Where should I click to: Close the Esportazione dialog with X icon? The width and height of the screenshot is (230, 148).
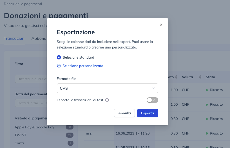click(x=161, y=25)
